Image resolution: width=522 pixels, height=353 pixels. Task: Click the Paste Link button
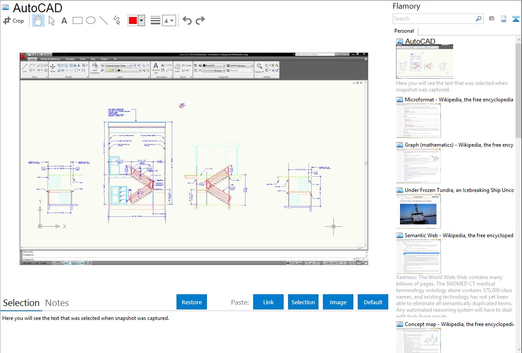(268, 302)
